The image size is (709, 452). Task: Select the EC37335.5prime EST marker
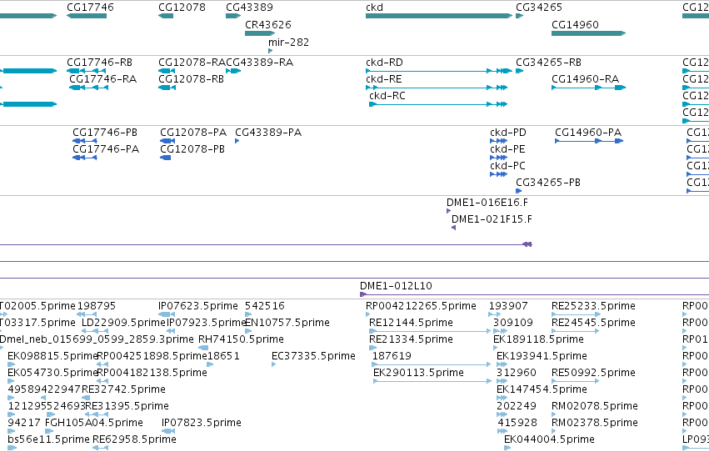(x=273, y=364)
